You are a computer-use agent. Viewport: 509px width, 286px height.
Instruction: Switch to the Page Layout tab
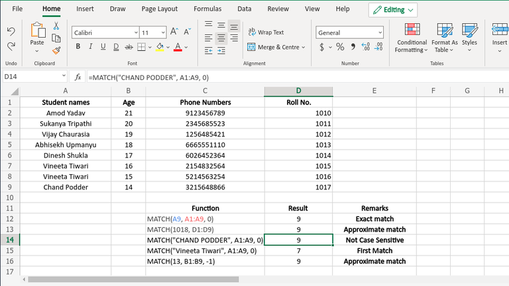point(159,9)
